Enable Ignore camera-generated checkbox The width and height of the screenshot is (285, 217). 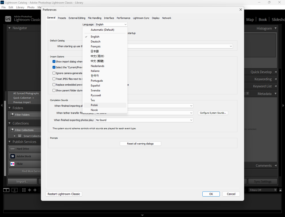[54, 73]
